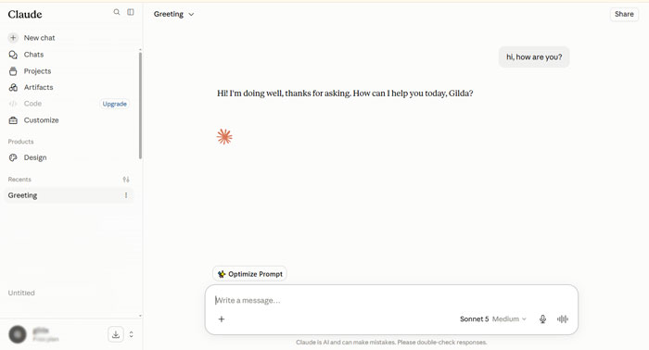Click the plus attachment icon in message box
Screen dimensions: 649x350
click(x=222, y=319)
